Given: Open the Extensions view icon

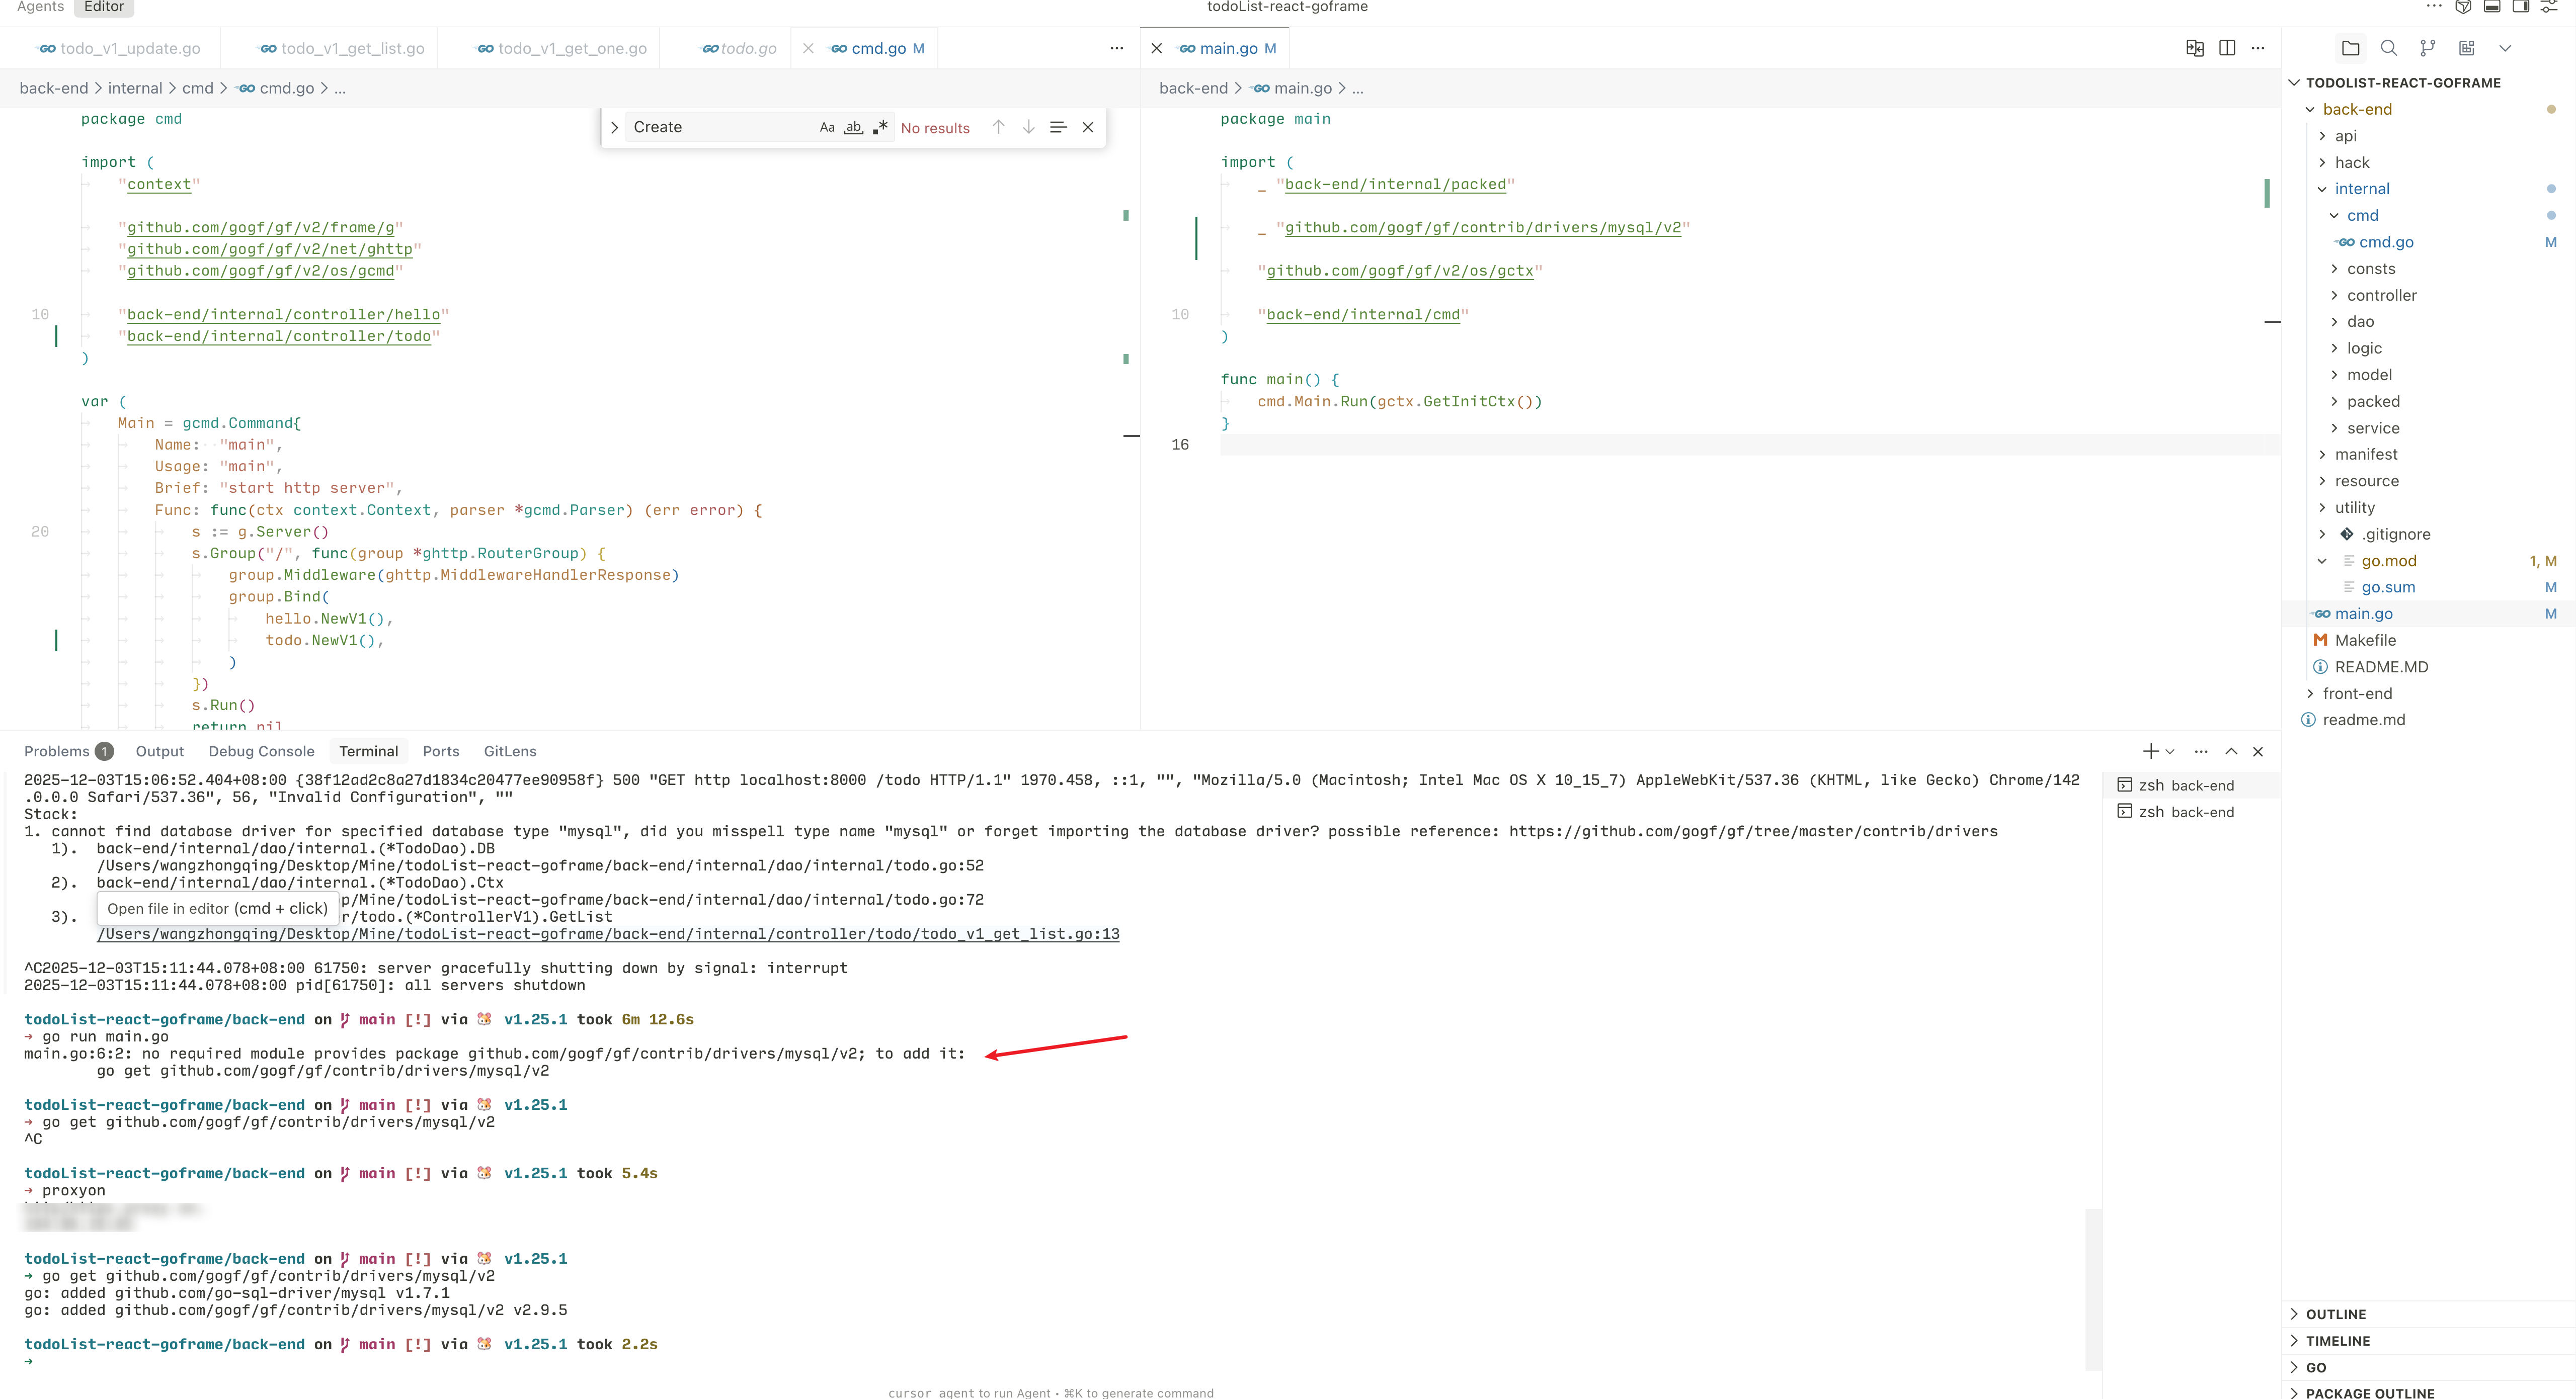Looking at the screenshot, I should coord(2466,48).
